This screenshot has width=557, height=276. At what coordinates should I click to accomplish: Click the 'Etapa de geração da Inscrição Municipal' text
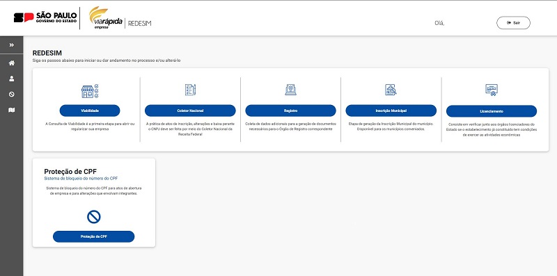tap(391, 127)
